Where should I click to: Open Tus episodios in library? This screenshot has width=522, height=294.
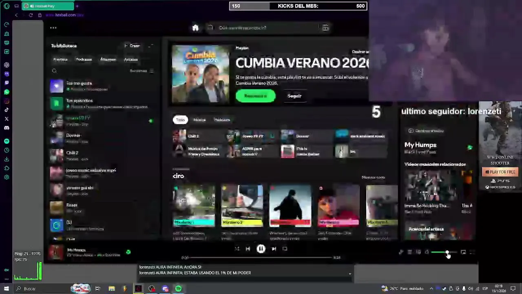[102, 104]
